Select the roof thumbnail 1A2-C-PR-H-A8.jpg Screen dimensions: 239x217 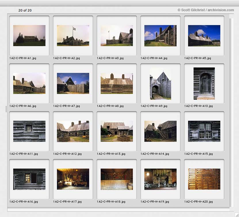click(x=117, y=83)
